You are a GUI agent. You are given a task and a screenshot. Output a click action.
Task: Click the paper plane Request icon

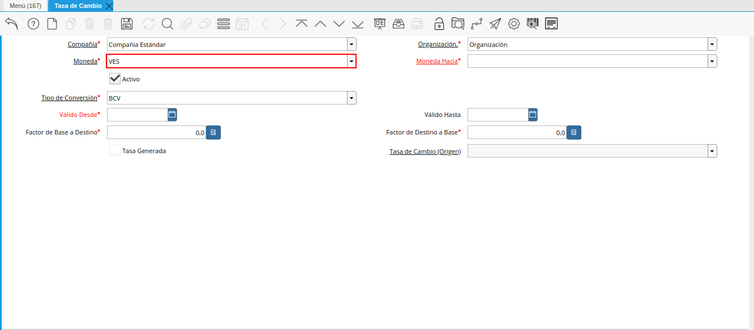[495, 24]
